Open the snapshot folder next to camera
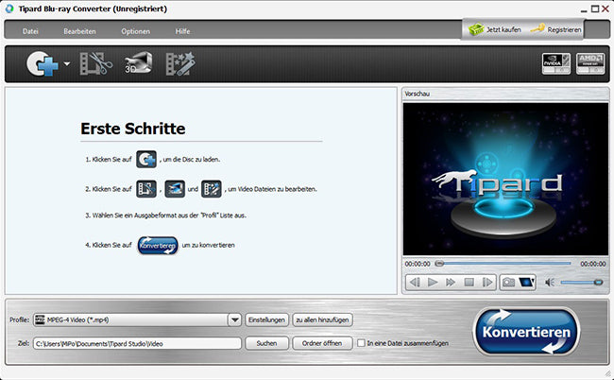Screen dimensions: 614x380 526,282
